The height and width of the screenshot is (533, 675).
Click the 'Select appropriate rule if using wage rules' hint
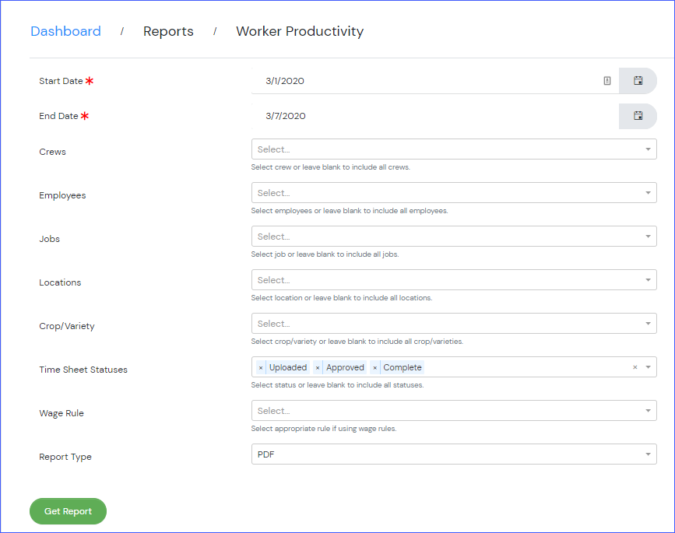tap(324, 429)
